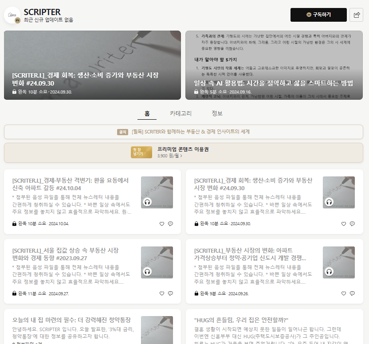Open the SCRIPTER profile avatar
This screenshot has width=369, height=344.
tap(12, 15)
